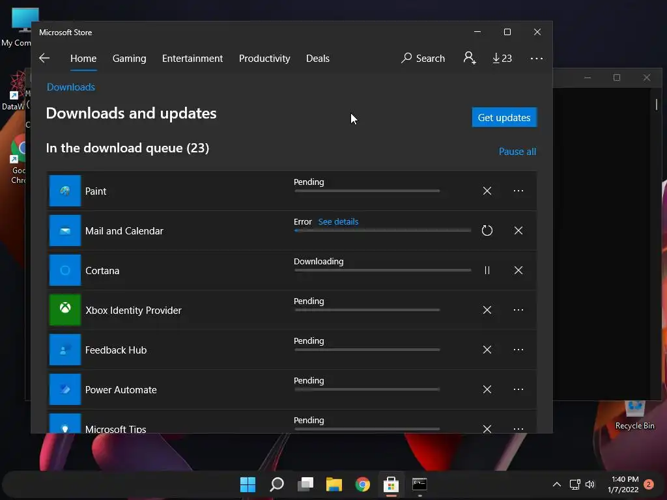
Task: Expand the hidden system tray icons chevron
Action: tap(556, 484)
